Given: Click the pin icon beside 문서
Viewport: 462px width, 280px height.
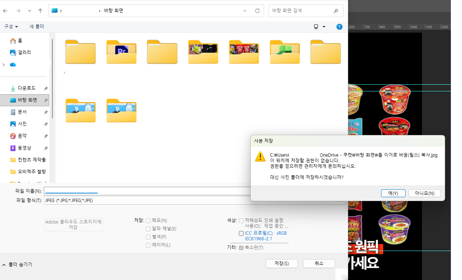Looking at the screenshot, I should click(46, 112).
